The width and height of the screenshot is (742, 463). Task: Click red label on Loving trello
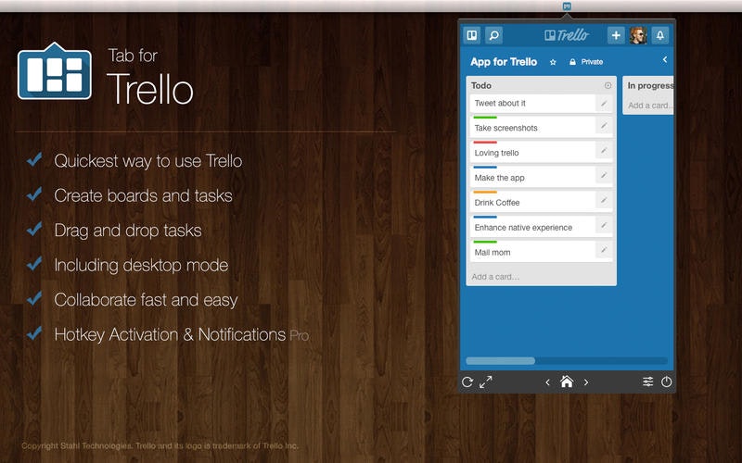point(485,143)
